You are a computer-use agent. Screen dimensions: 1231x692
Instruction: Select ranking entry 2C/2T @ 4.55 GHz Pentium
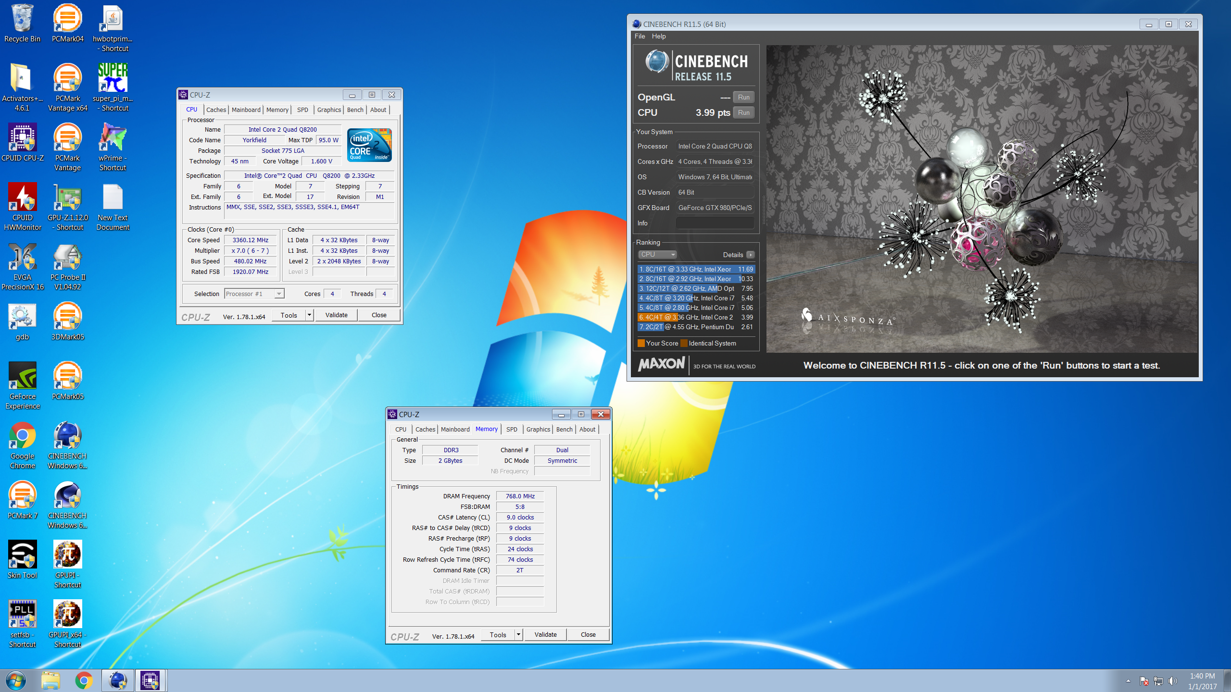(x=696, y=327)
